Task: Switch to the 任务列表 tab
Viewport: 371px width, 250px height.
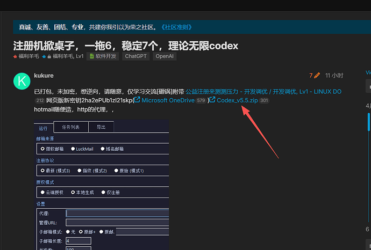Action: tap(71, 127)
